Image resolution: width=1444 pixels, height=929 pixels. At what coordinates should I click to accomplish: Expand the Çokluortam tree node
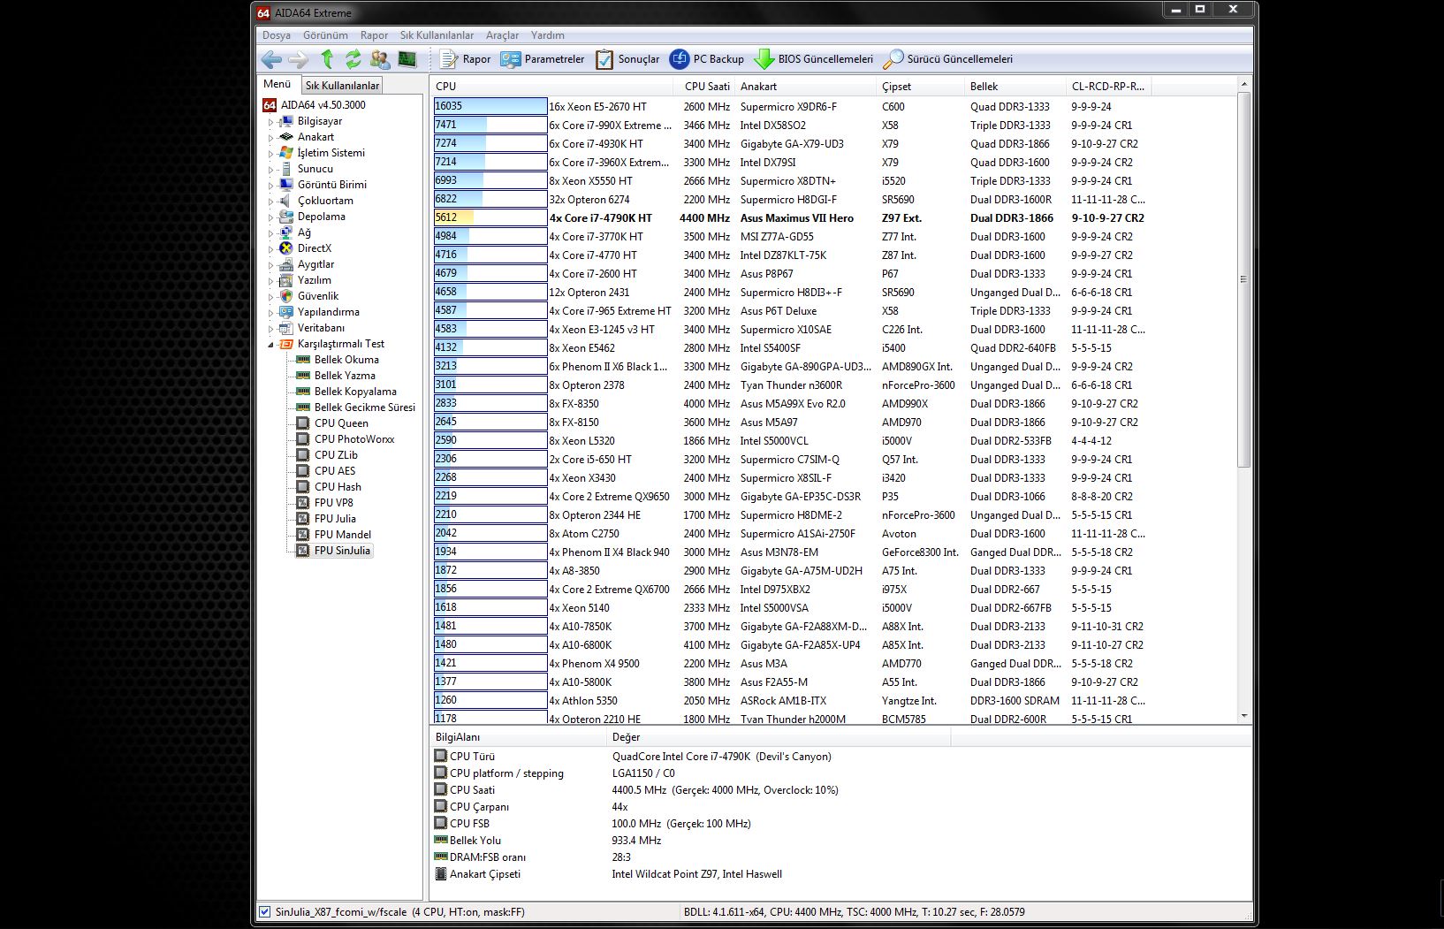tap(271, 201)
